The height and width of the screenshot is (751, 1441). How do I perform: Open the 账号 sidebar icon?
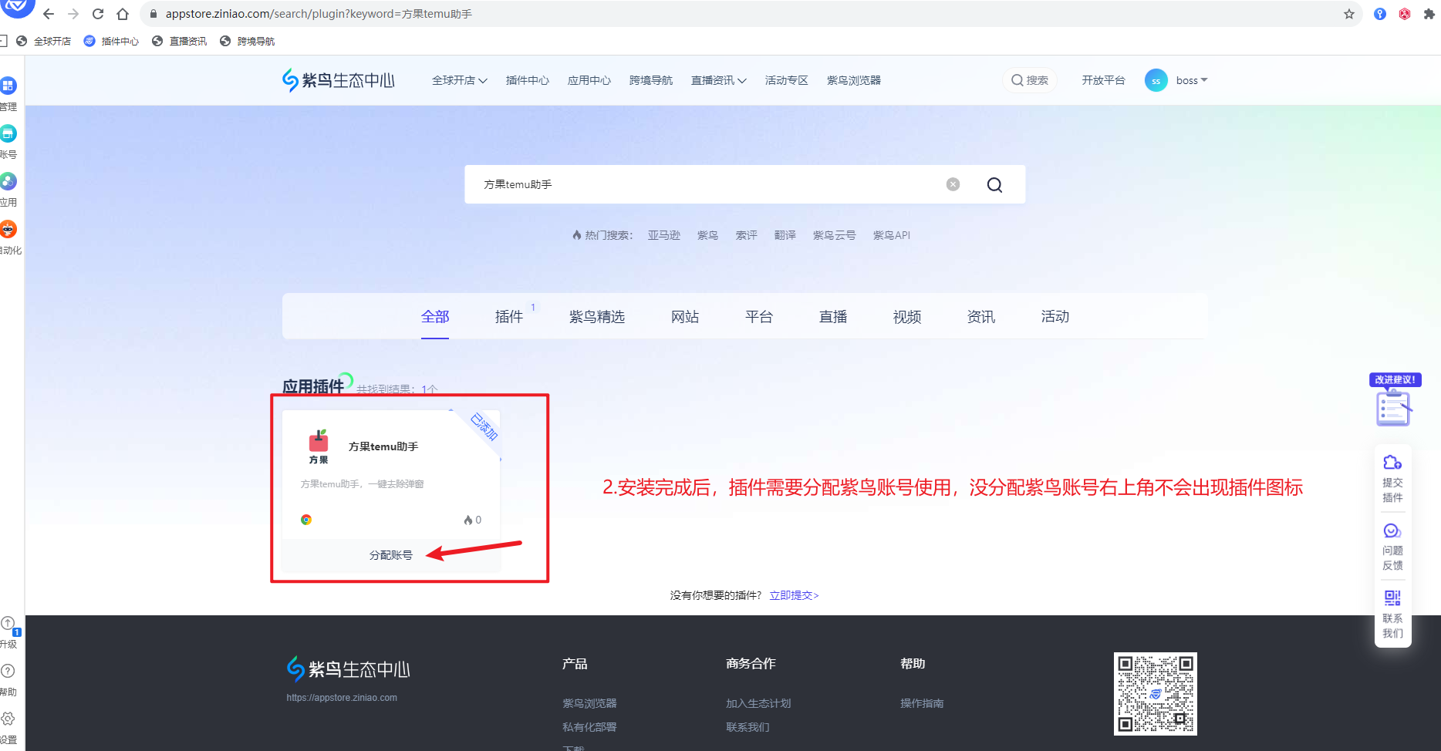tap(8, 133)
